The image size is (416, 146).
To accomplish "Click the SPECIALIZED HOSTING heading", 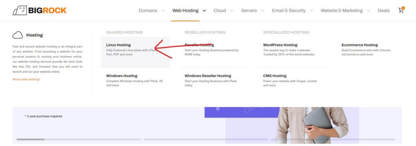I will click(x=286, y=32).
